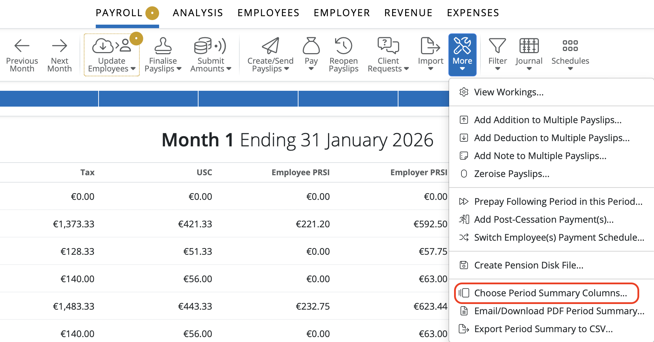Expand the Schedules dropdown
The width and height of the screenshot is (654, 342).
click(570, 55)
